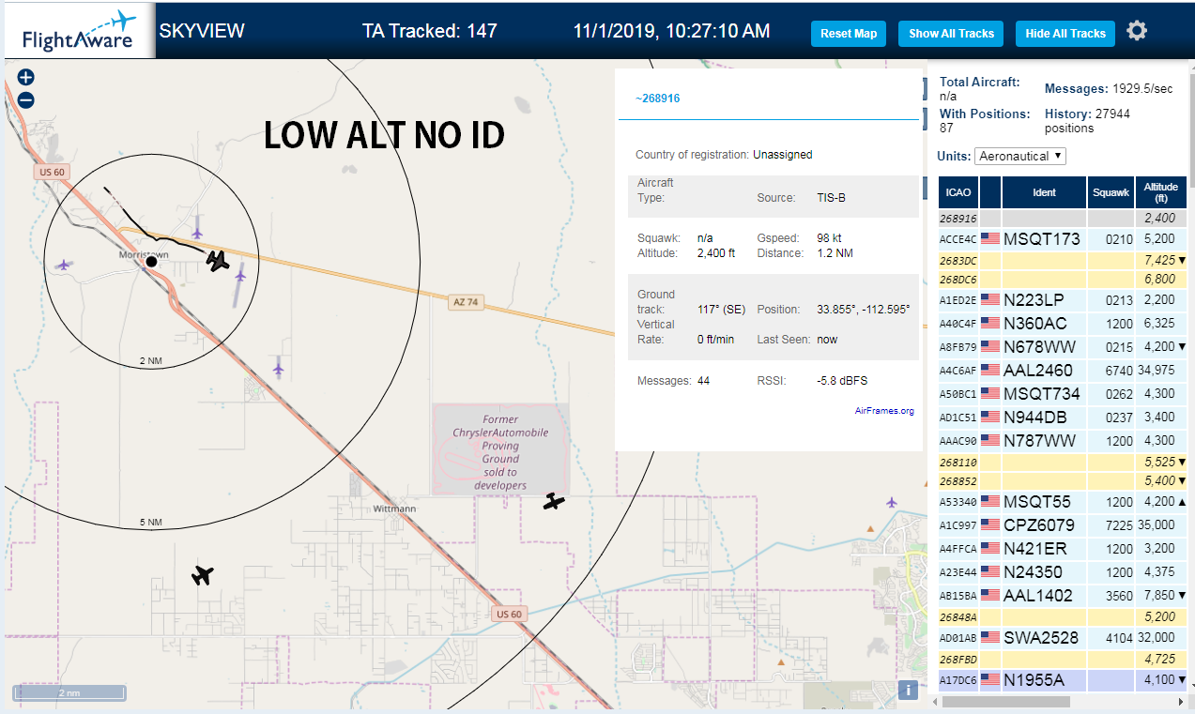Click the US flag in AAL2460 row
This screenshot has height=714, width=1195.
[989, 370]
